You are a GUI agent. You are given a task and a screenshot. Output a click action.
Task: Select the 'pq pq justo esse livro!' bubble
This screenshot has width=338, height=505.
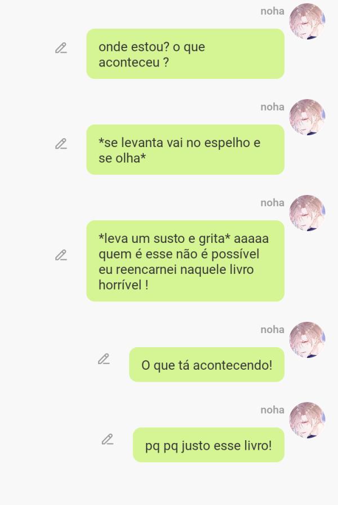coord(208,445)
